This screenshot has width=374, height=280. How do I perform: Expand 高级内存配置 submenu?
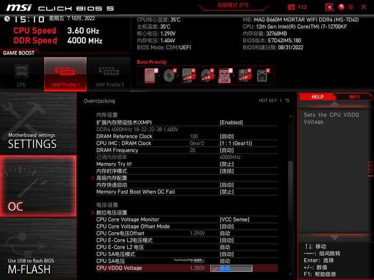pos(112,178)
